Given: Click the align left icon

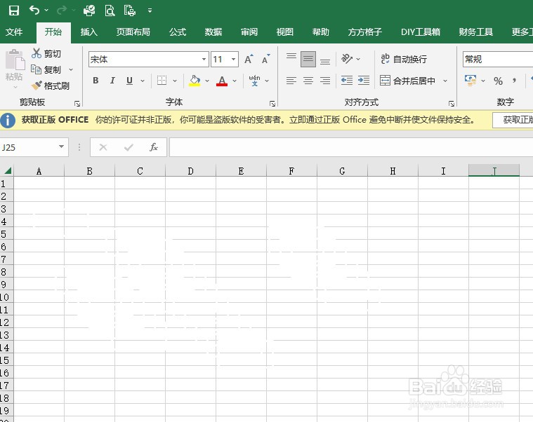Looking at the screenshot, I should point(291,81).
